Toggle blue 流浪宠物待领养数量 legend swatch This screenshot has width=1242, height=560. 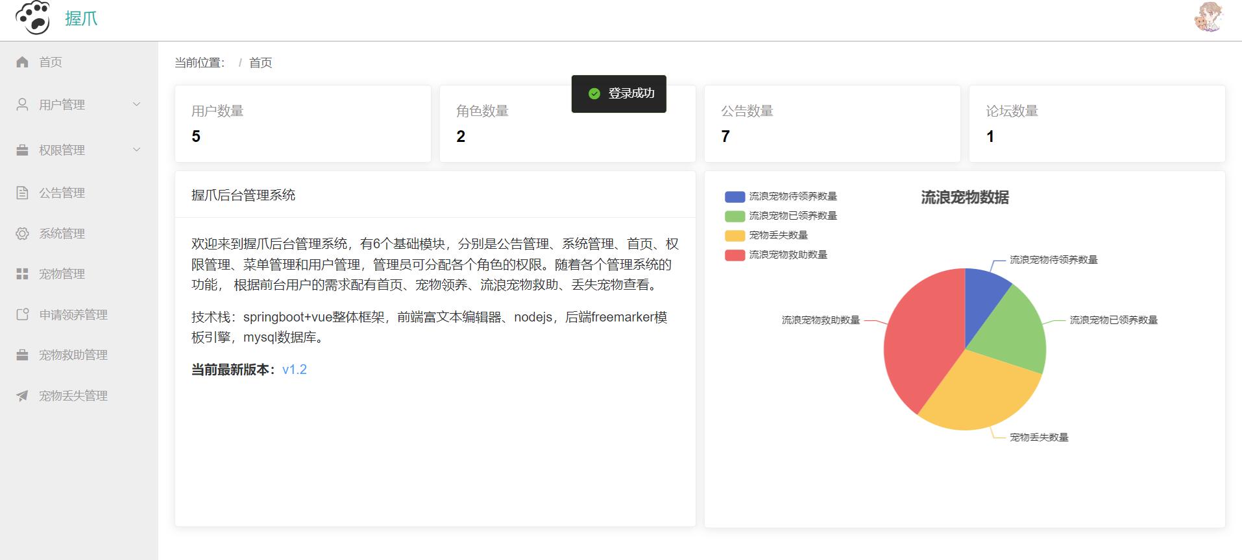pos(735,196)
